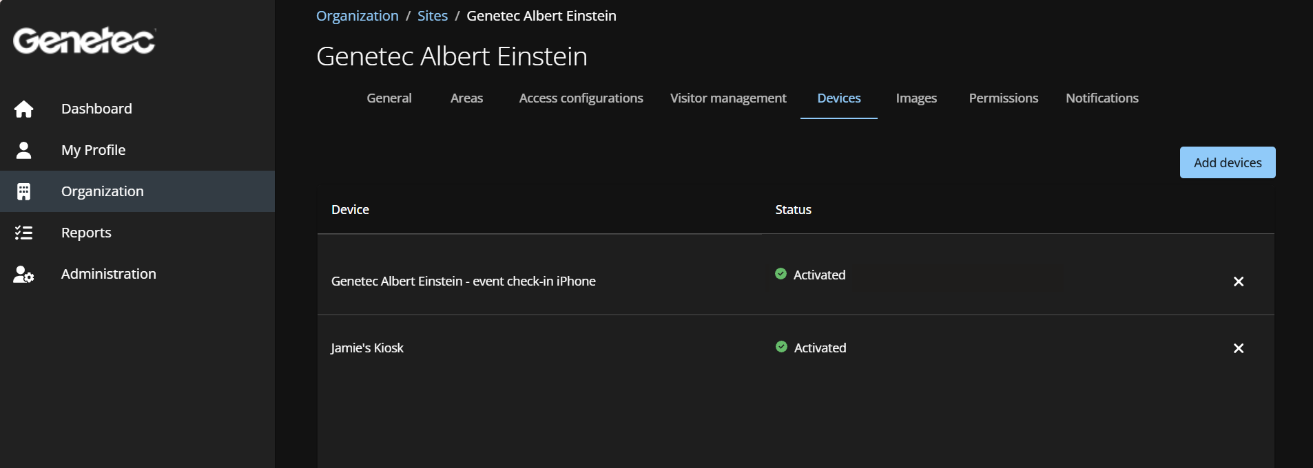Remove Jamie's Kiosk device

1238,348
